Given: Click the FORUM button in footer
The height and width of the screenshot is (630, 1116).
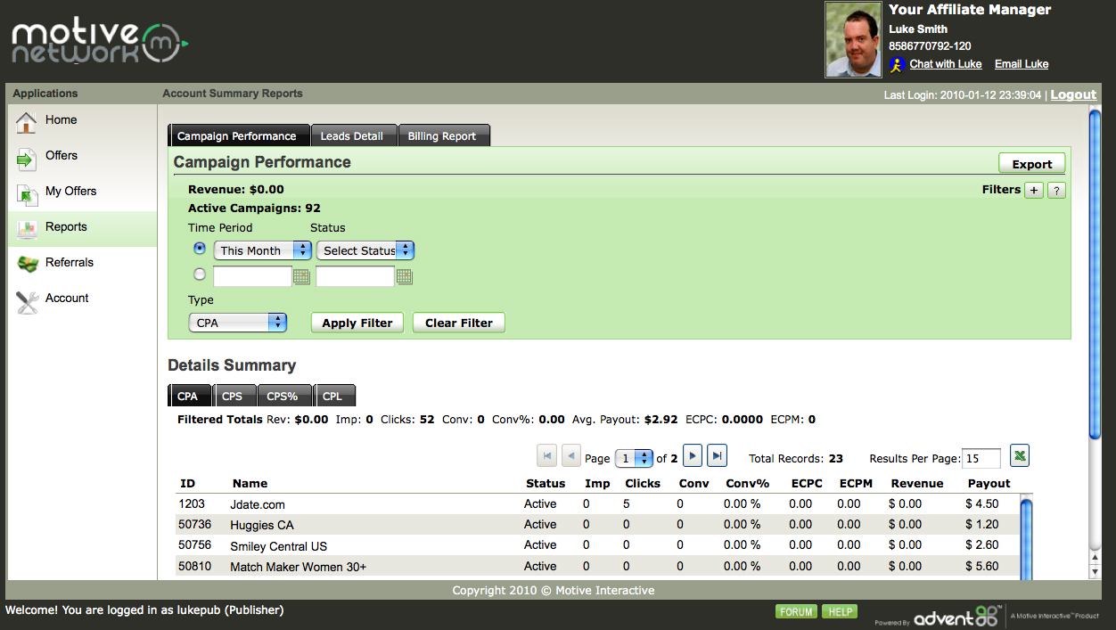Looking at the screenshot, I should 796,611.
